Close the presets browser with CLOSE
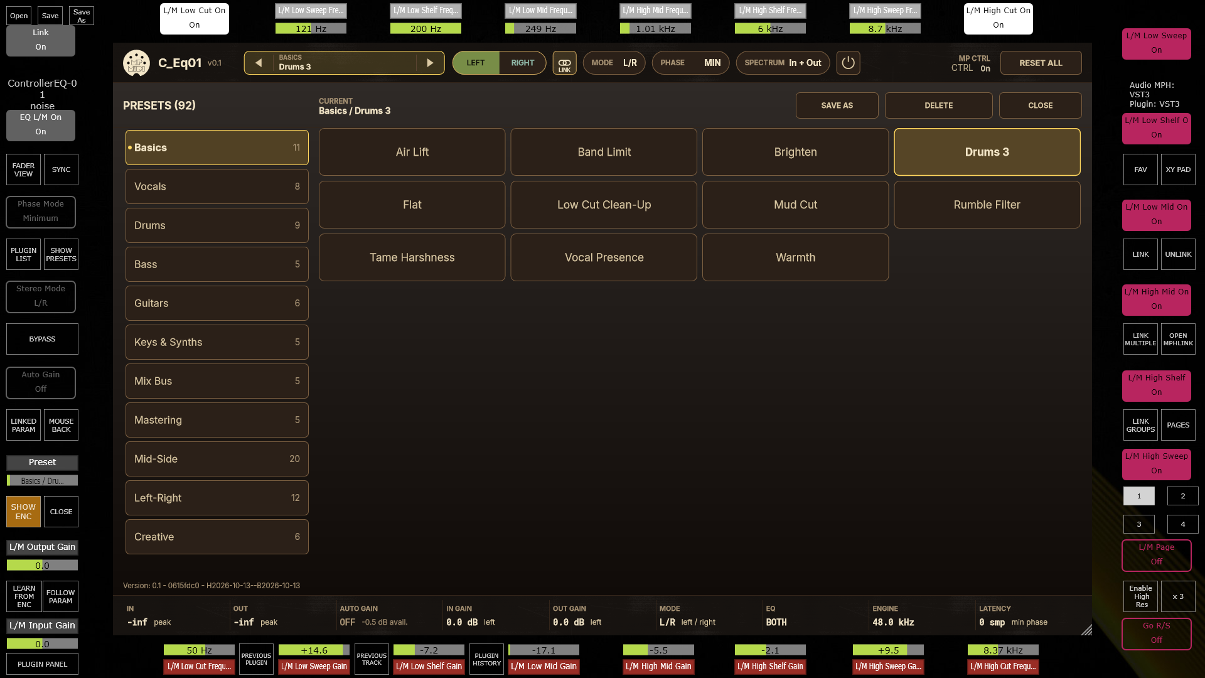Screen dimensions: 1205x678 click(1040, 105)
